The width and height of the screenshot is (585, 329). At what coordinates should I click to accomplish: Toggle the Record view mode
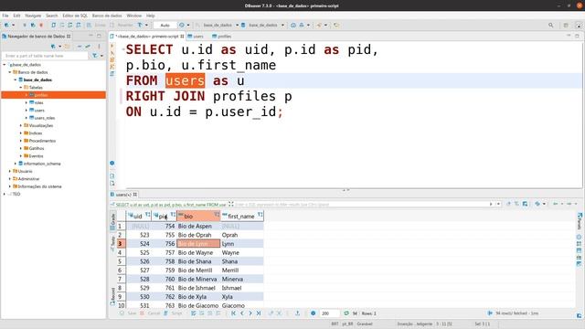[112, 296]
